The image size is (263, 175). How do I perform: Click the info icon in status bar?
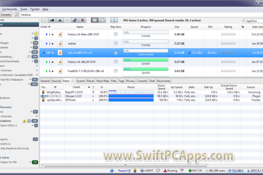(112, 171)
